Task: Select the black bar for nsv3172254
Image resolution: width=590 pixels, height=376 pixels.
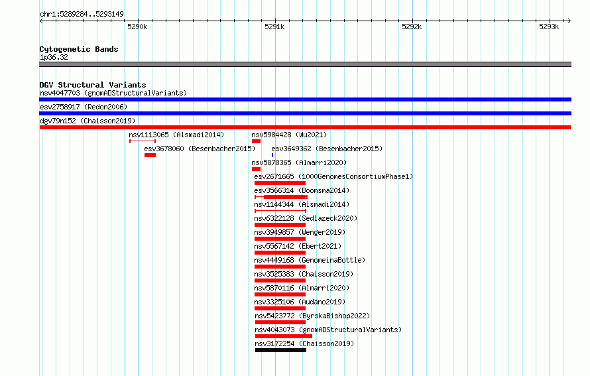Action: (280, 350)
